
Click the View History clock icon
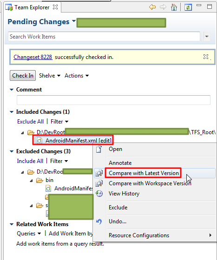point(99,194)
